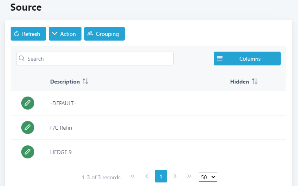The height and width of the screenshot is (186, 298).
Task: Open the Columns chooser
Action: 247,59
